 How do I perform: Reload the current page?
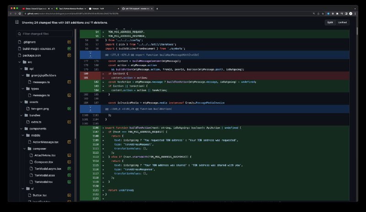(x=20, y=14)
